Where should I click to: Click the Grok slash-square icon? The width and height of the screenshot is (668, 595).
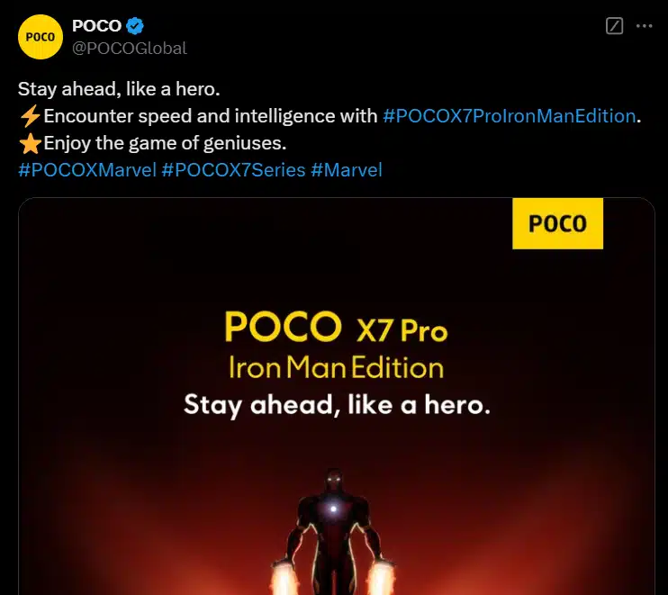click(x=614, y=26)
